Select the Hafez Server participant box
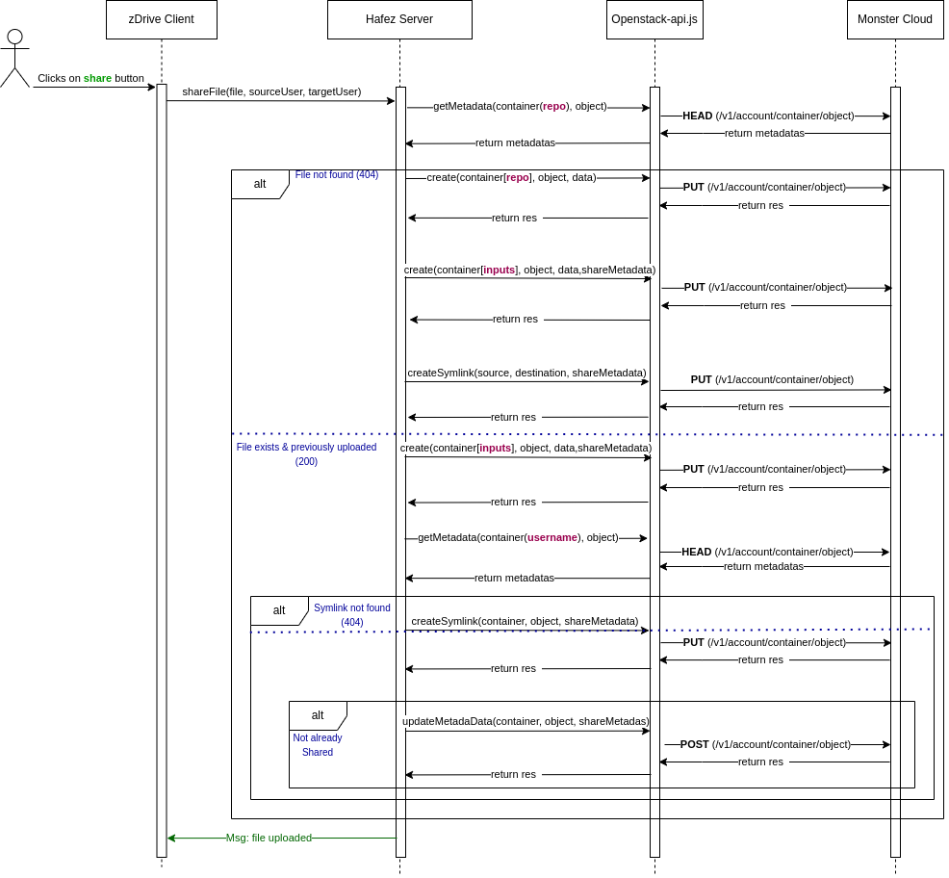 click(399, 19)
